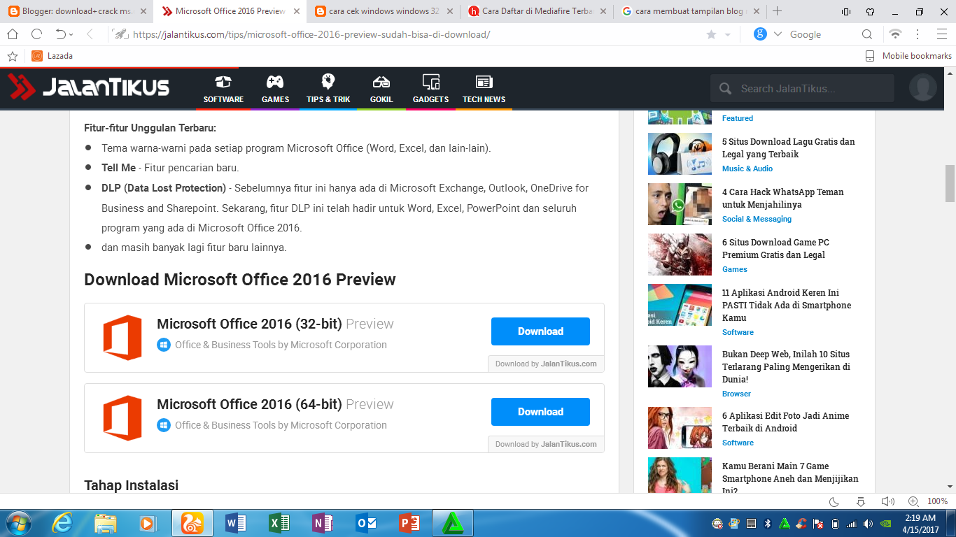Click the WhatsApp hack article thumbnail
This screenshot has height=537, width=956.
(x=680, y=204)
